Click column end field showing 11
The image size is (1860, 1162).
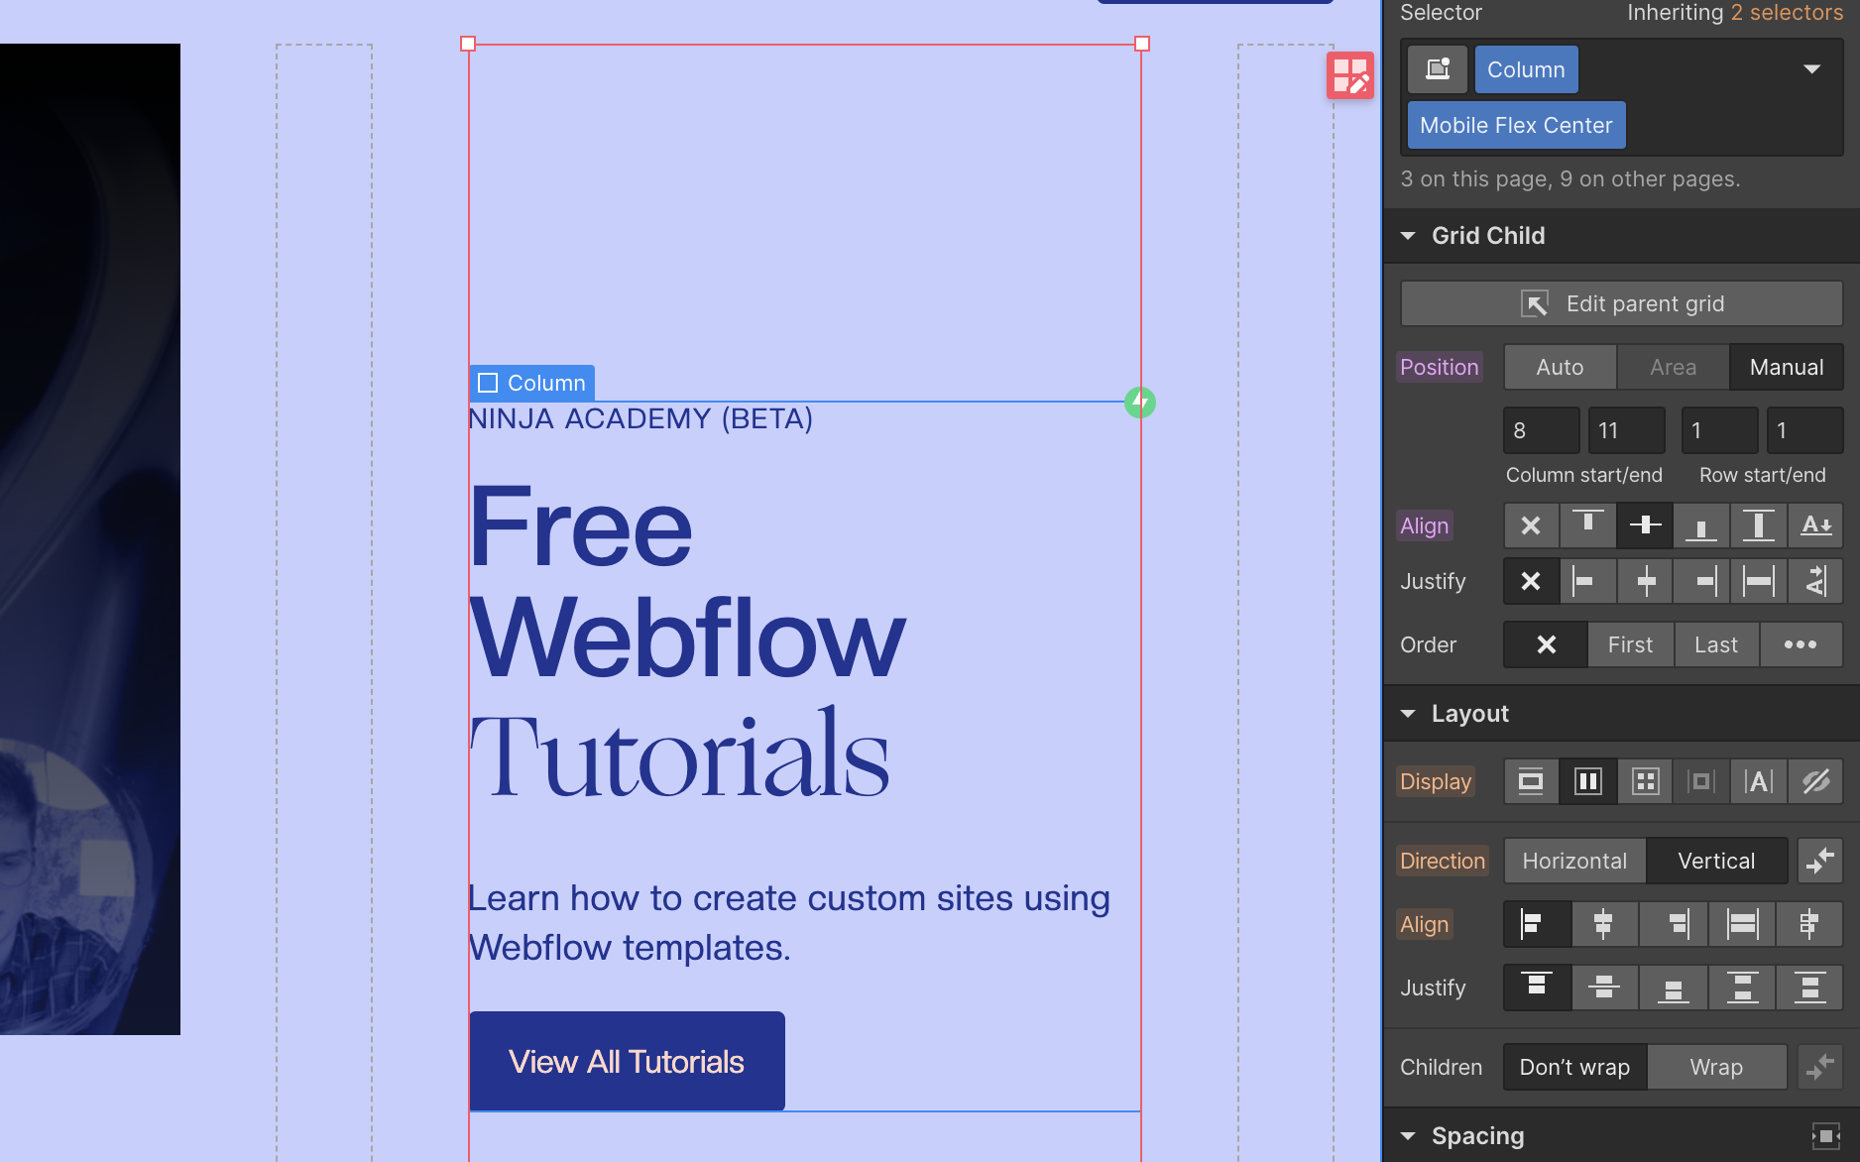click(x=1627, y=430)
